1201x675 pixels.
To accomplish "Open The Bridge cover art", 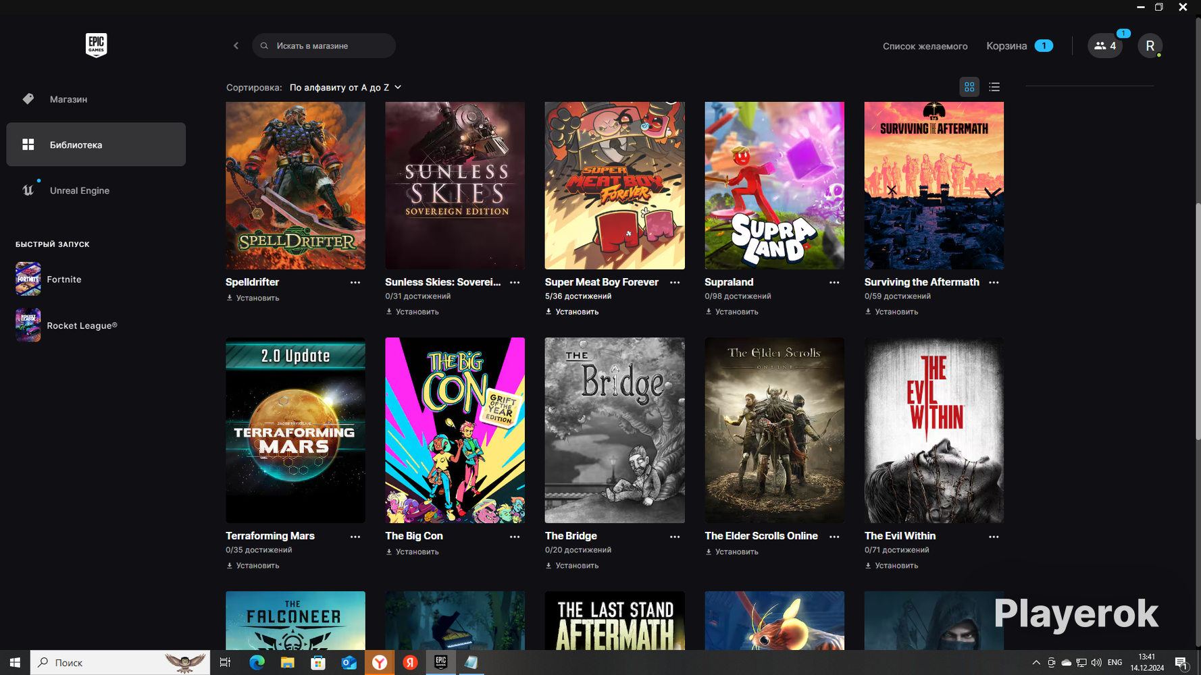I will 615,430.
